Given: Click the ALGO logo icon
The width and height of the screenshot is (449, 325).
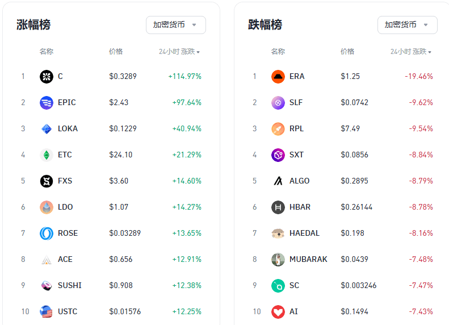Looking at the screenshot, I should tap(278, 181).
